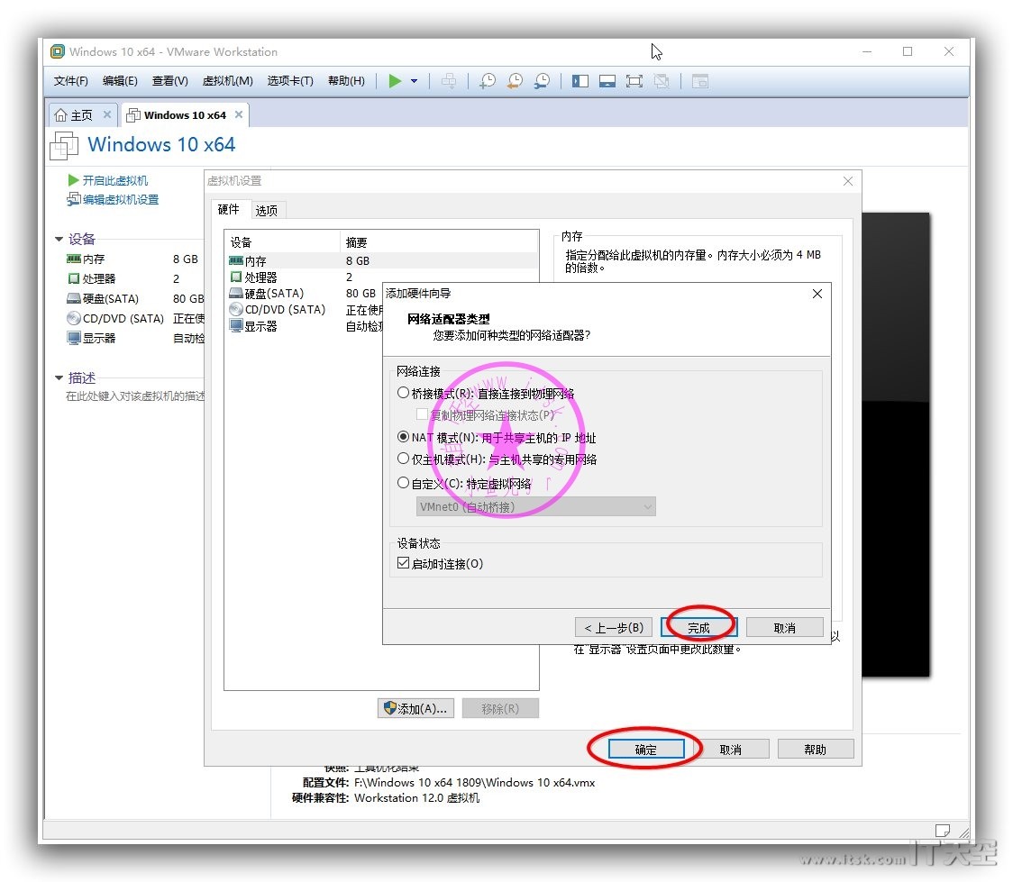
Task: Select NAT 模式 radio button
Action: 403,436
